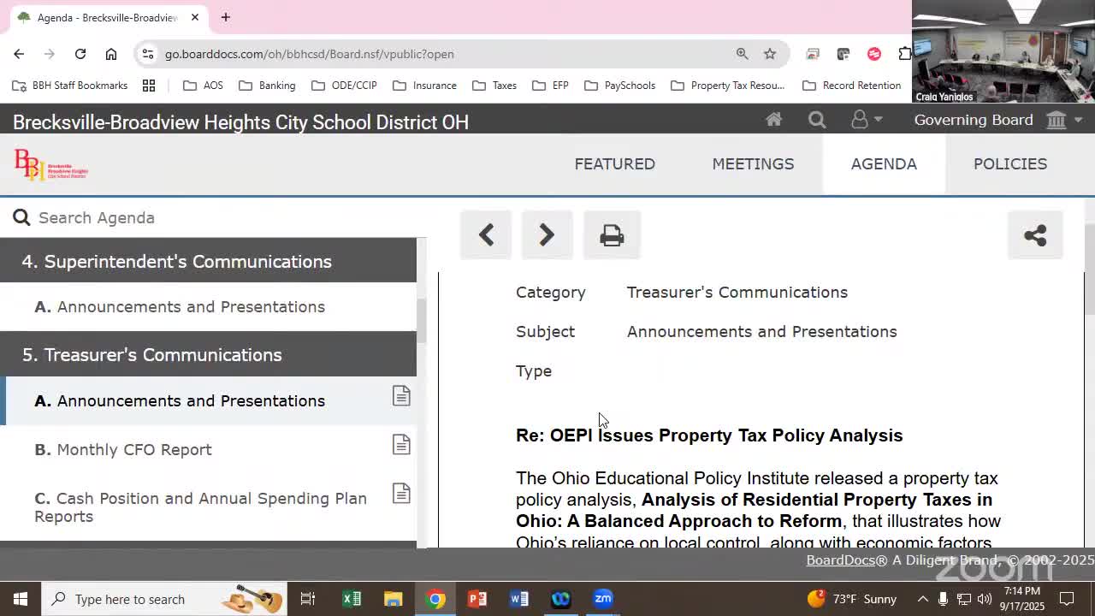The height and width of the screenshot is (616, 1095).
Task: Go back to the previous browser page
Action: [x=19, y=54]
